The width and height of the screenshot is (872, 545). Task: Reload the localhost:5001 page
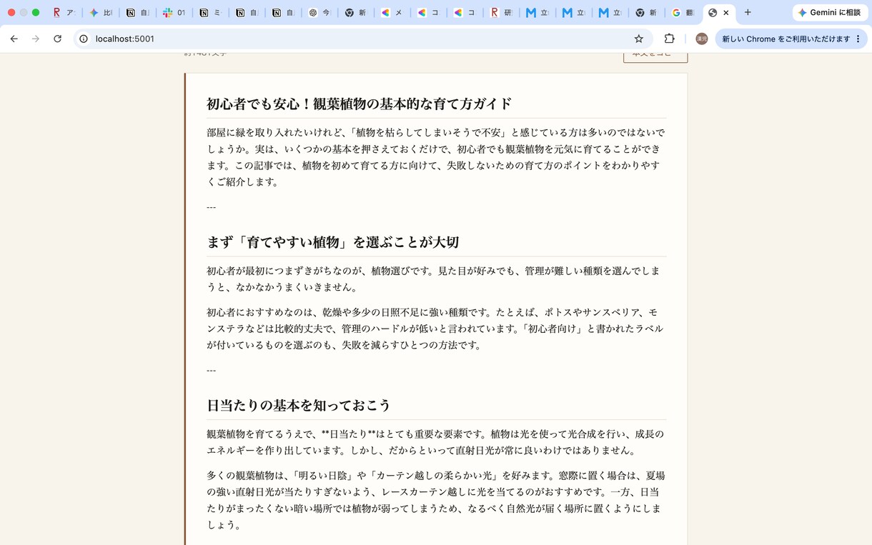click(58, 39)
